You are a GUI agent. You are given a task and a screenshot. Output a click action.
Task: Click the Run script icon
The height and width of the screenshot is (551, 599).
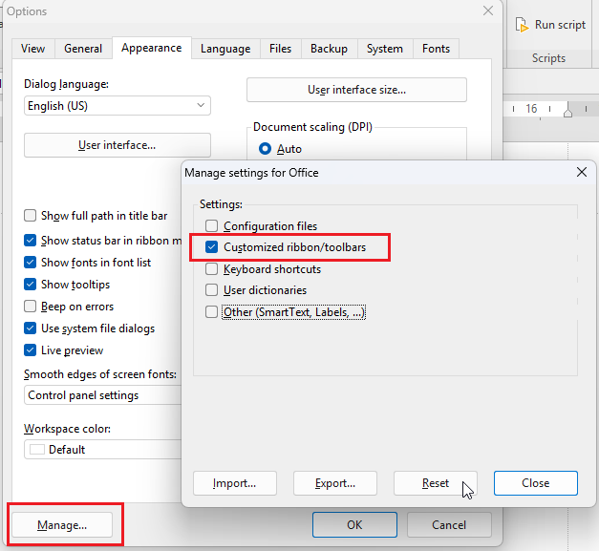524,25
